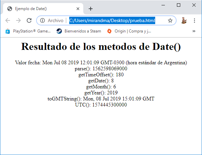Image resolution: width=202 pixels, height=155 pixels.
Task: Close the Ejemplo de Date() tab
Action: (x=78, y=9)
